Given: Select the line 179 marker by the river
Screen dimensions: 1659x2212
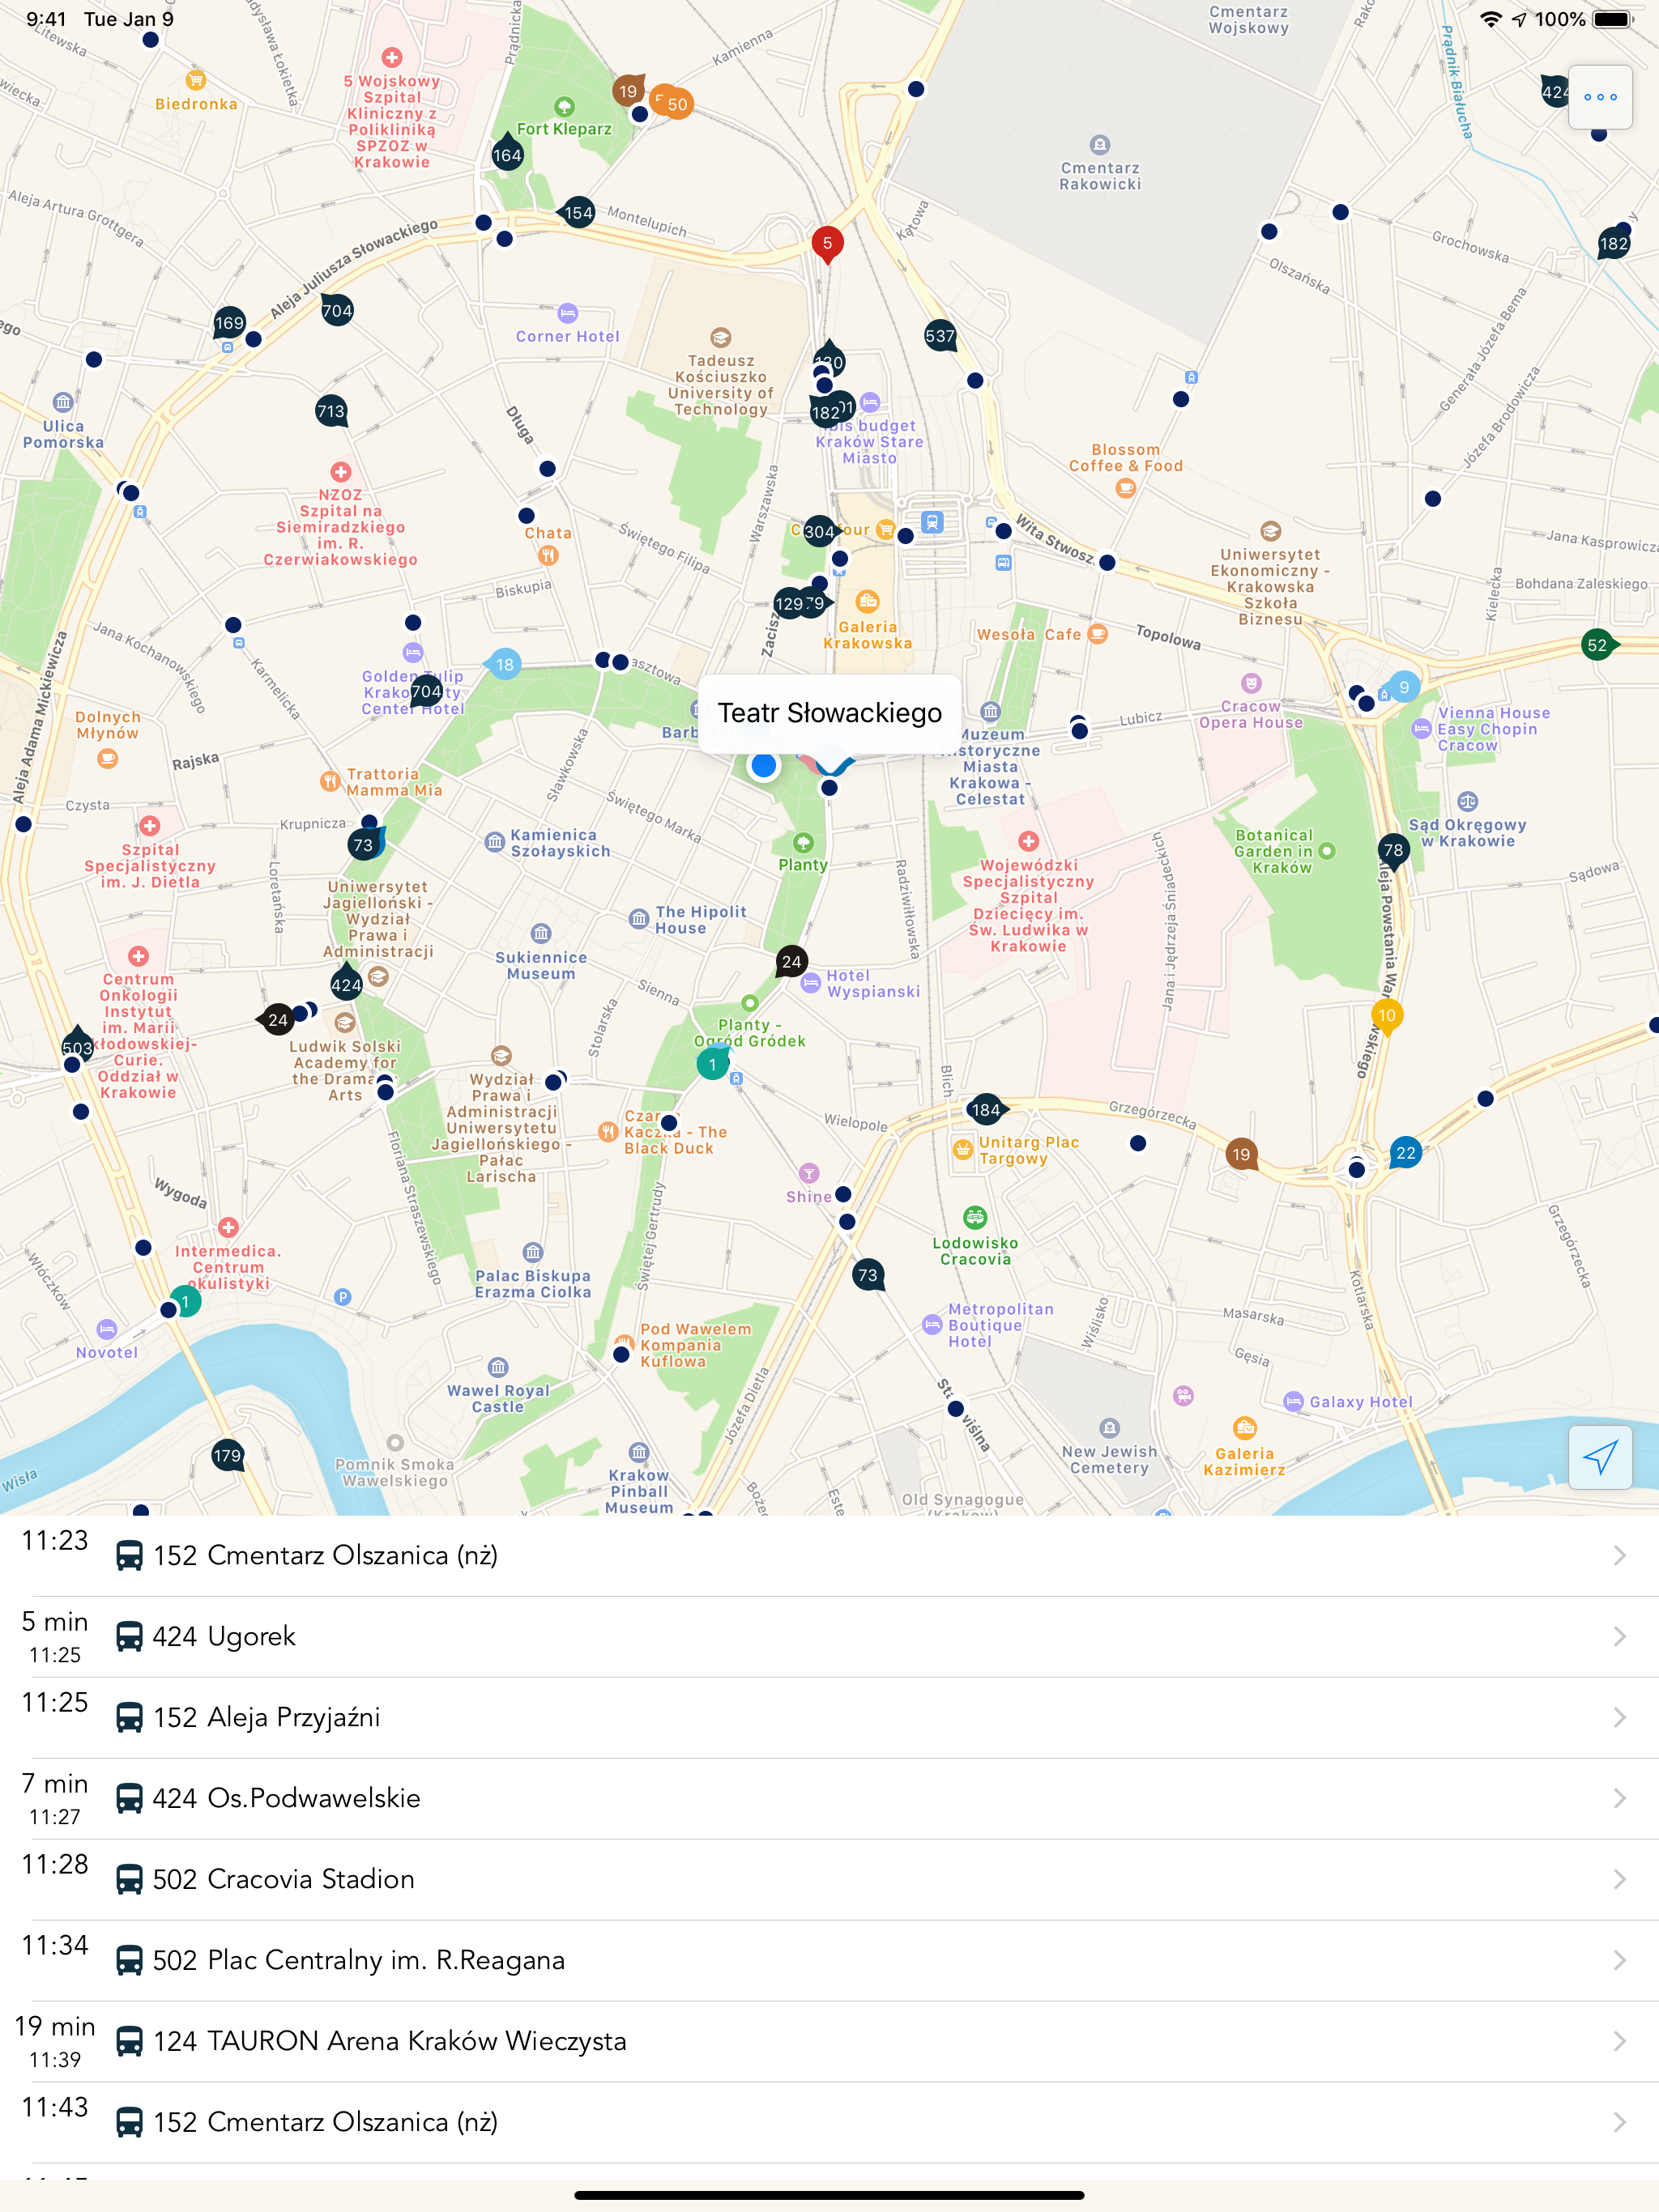Looking at the screenshot, I should [x=227, y=1456].
